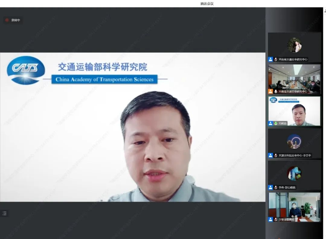Click the red recording dot icon
The width and height of the screenshot is (326, 239).
coord(7,20)
